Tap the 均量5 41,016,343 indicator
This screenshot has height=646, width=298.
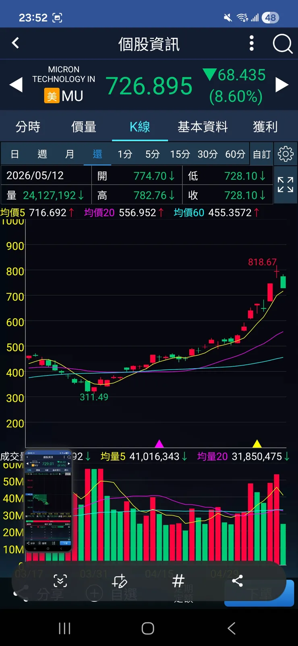point(144,456)
